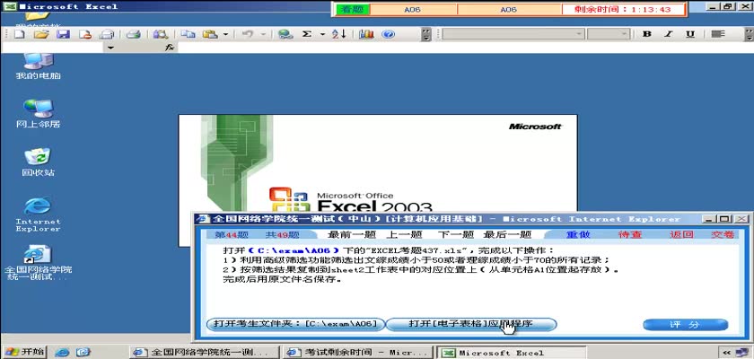Click the green 看题 button in exam bar

[353, 9]
